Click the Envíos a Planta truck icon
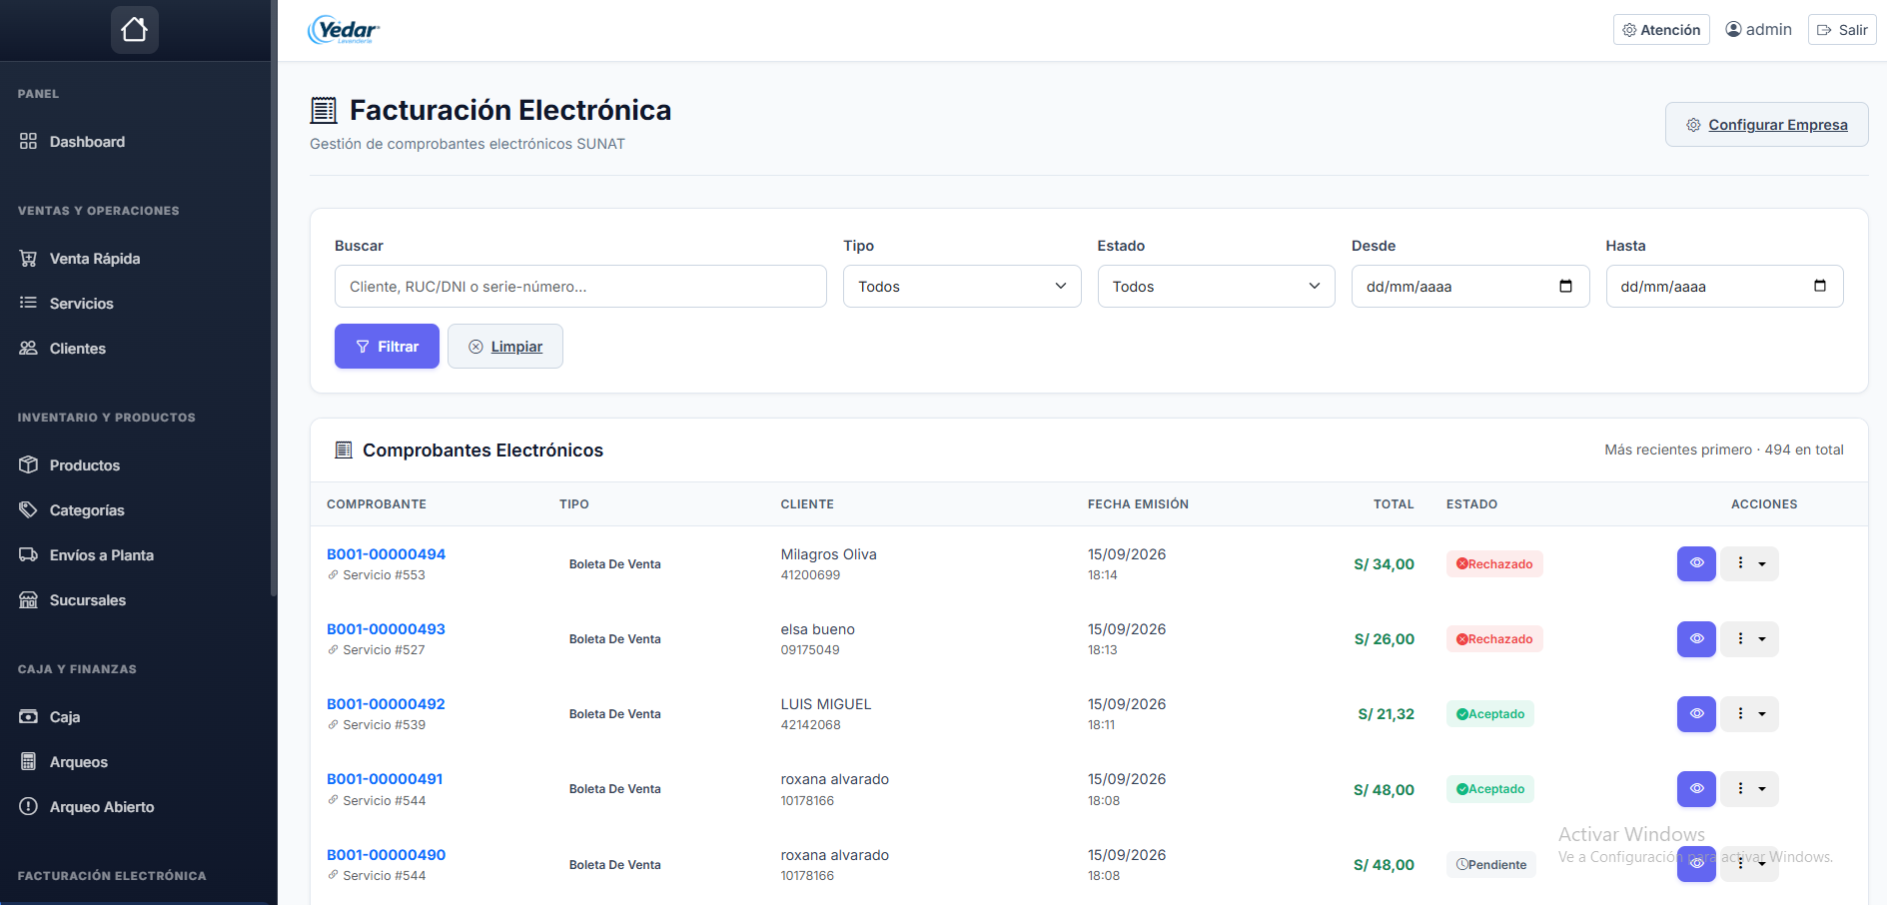The image size is (1887, 905). pos(28,554)
